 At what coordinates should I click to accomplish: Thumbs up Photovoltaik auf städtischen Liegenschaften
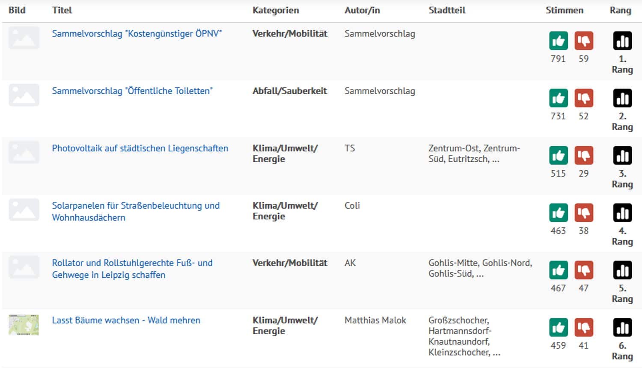pos(559,156)
